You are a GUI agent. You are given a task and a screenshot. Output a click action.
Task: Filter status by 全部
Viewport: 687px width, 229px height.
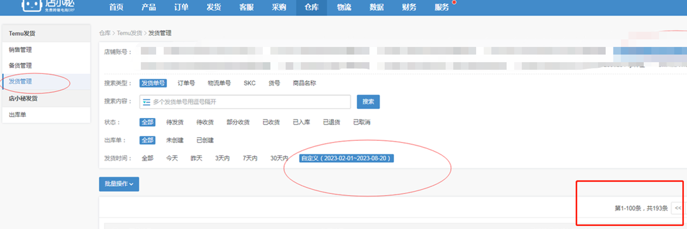pyautogui.click(x=147, y=122)
